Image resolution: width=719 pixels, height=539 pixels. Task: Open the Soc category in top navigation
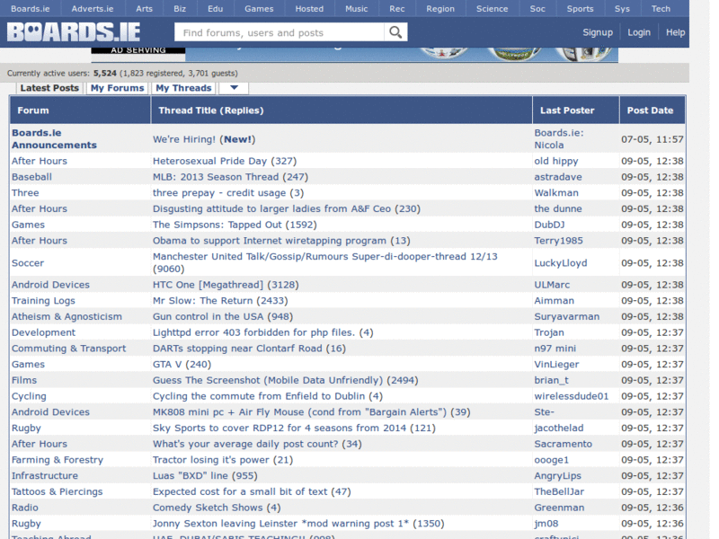coord(537,9)
